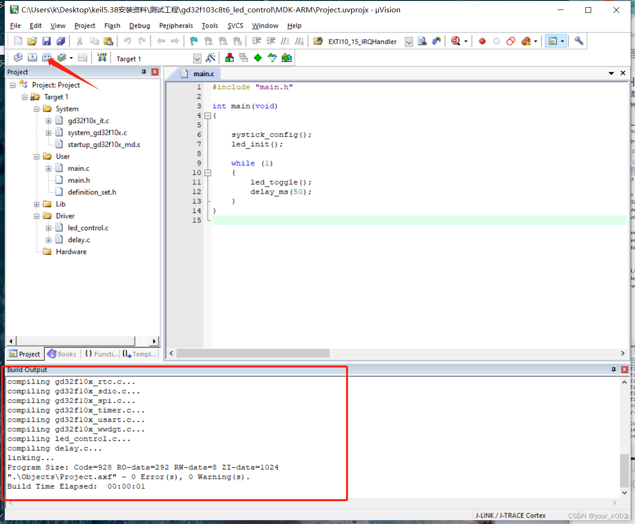The image size is (635, 524).
Task: Download to flash with the LOAD icon
Action: 102,58
